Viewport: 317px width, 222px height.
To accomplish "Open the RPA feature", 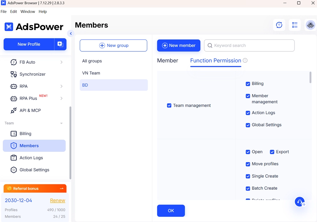I will (23, 86).
